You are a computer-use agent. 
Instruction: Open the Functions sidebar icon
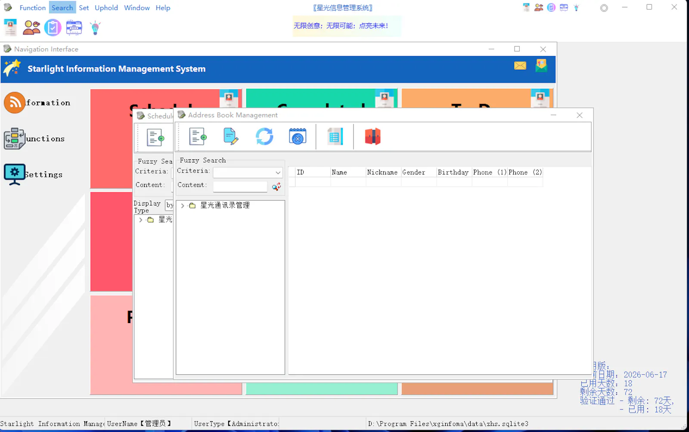click(x=15, y=138)
